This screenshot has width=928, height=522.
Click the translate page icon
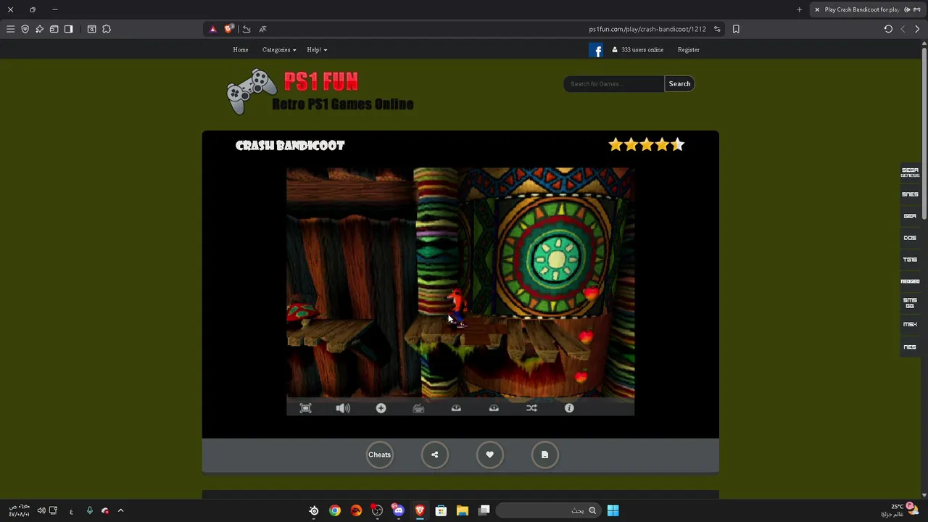click(262, 29)
